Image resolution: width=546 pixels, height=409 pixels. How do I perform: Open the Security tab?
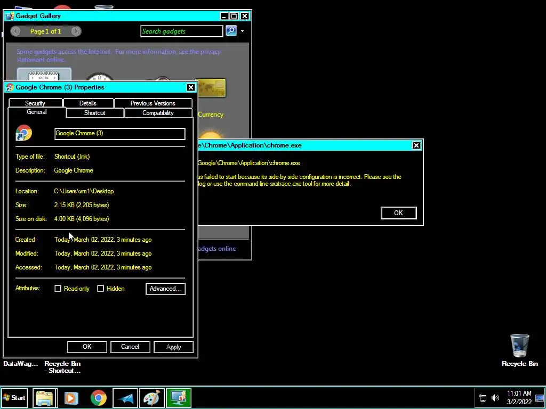click(35, 103)
